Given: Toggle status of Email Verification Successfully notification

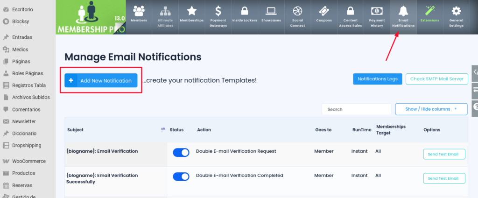Looking at the screenshot, I should pyautogui.click(x=181, y=177).
